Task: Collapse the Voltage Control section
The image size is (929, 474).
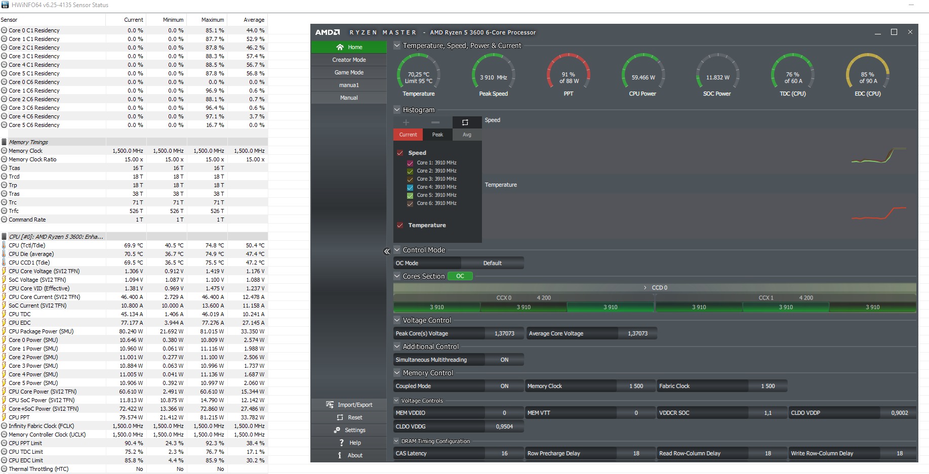Action: point(397,320)
